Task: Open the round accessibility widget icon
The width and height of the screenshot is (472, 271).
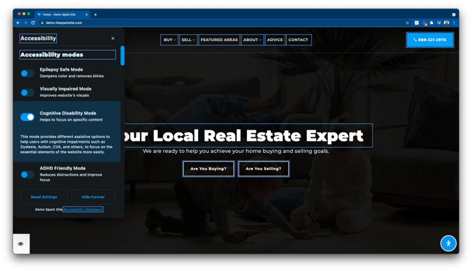Action: 448,244
